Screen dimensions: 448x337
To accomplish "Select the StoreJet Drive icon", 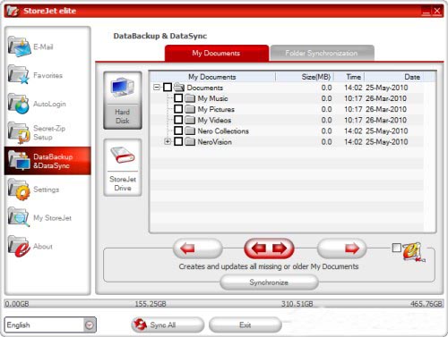I will [x=123, y=167].
